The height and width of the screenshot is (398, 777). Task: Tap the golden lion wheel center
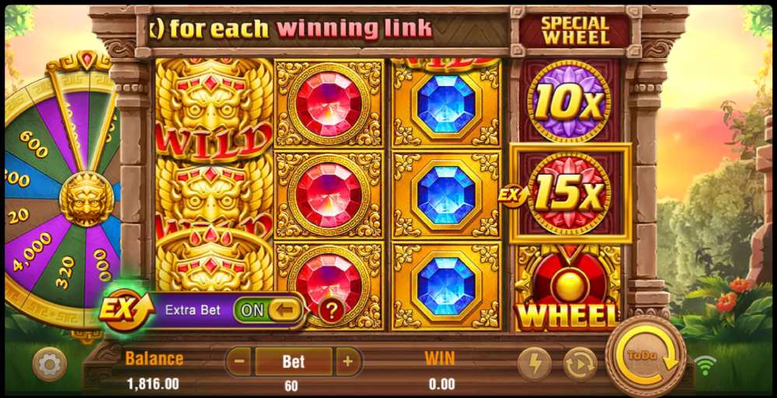[87, 199]
